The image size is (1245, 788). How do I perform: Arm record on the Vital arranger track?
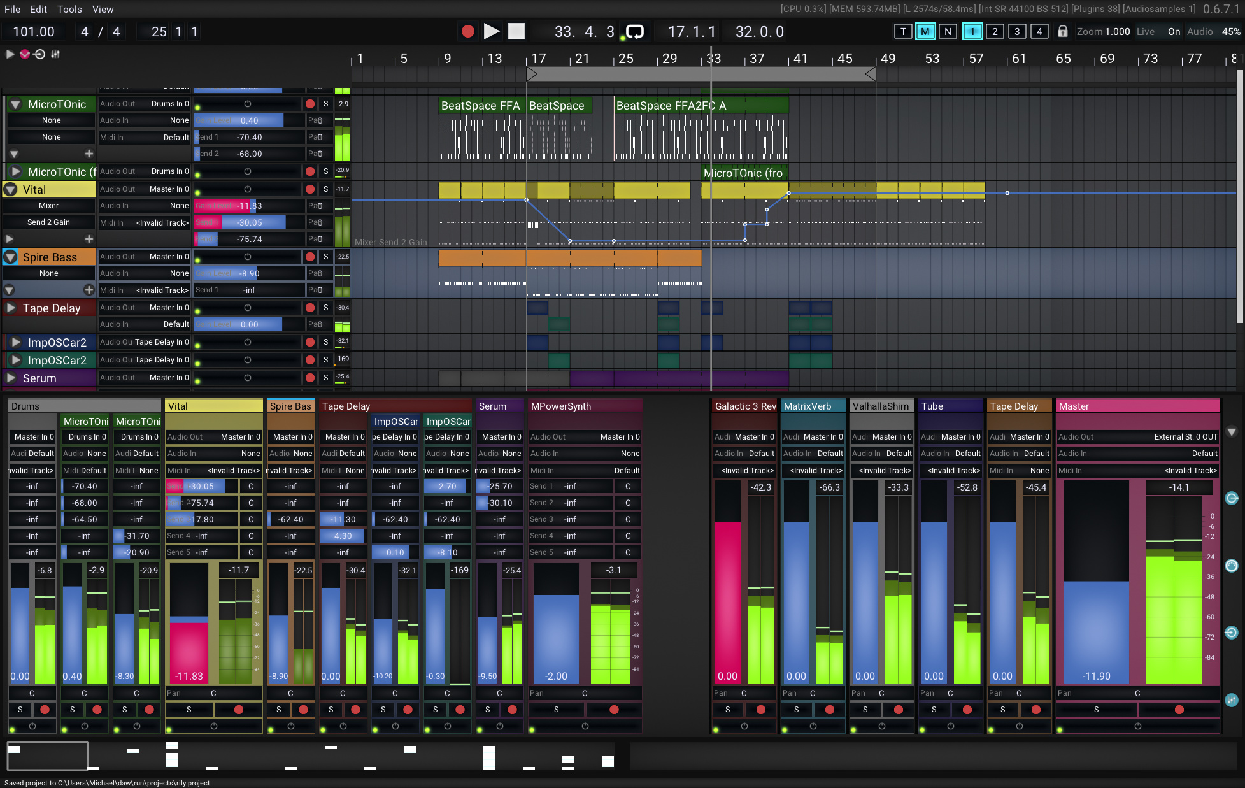coord(310,189)
